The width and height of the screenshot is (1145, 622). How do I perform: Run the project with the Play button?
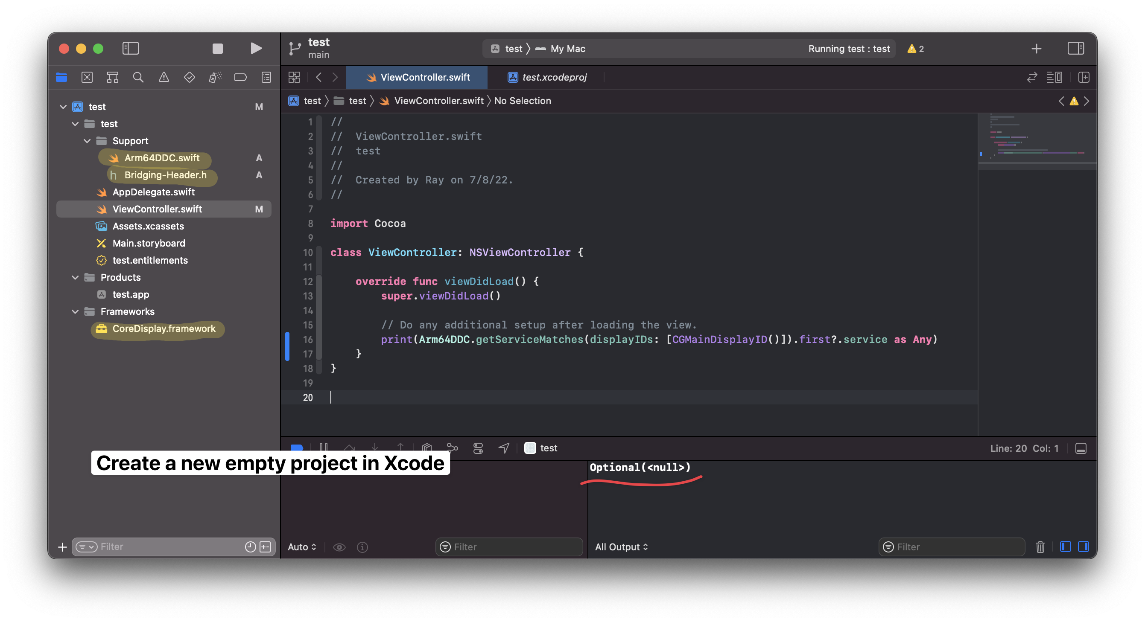(256, 48)
